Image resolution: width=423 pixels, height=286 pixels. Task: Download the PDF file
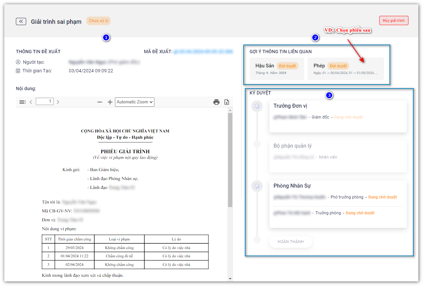[227, 102]
